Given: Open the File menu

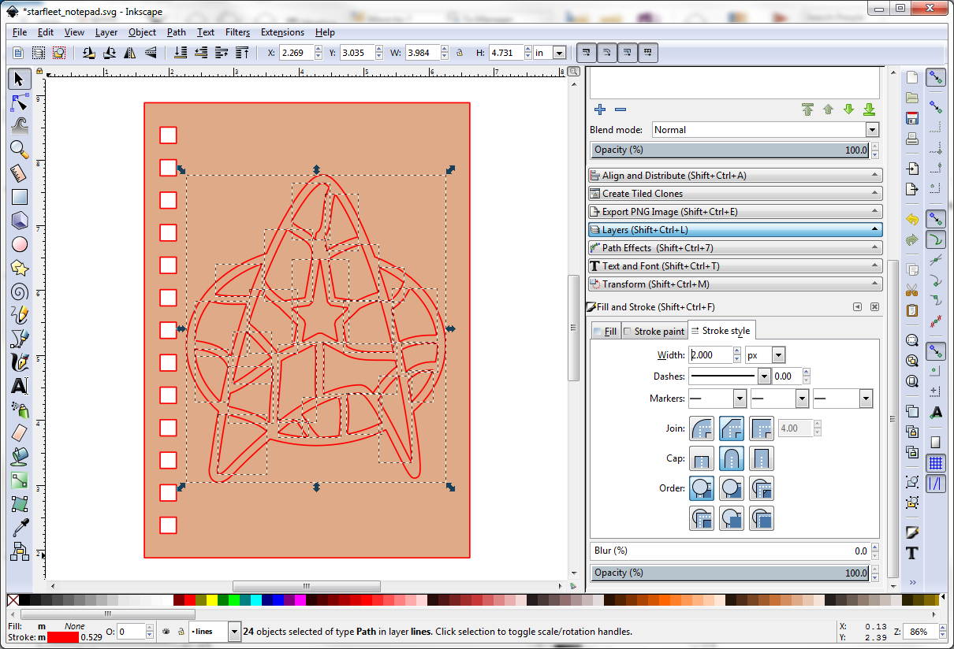Looking at the screenshot, I should click(x=20, y=32).
